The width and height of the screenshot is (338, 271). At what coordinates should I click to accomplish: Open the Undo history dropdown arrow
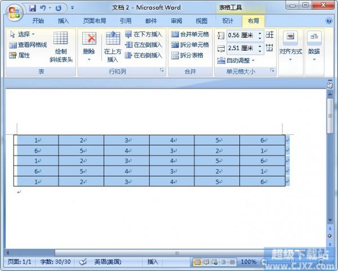(x=50, y=8)
